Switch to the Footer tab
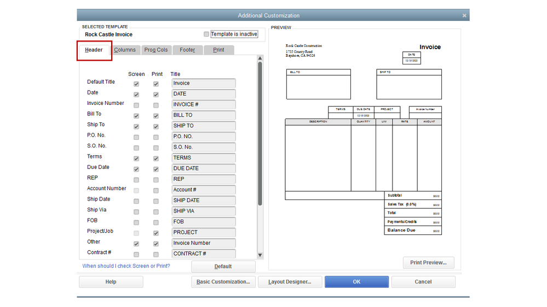547x307 pixels. [x=187, y=50]
